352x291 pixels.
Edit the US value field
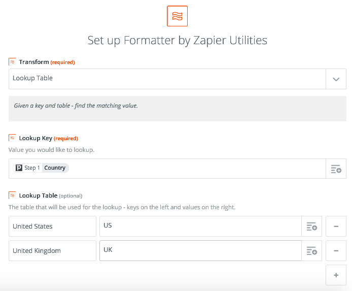coord(200,227)
